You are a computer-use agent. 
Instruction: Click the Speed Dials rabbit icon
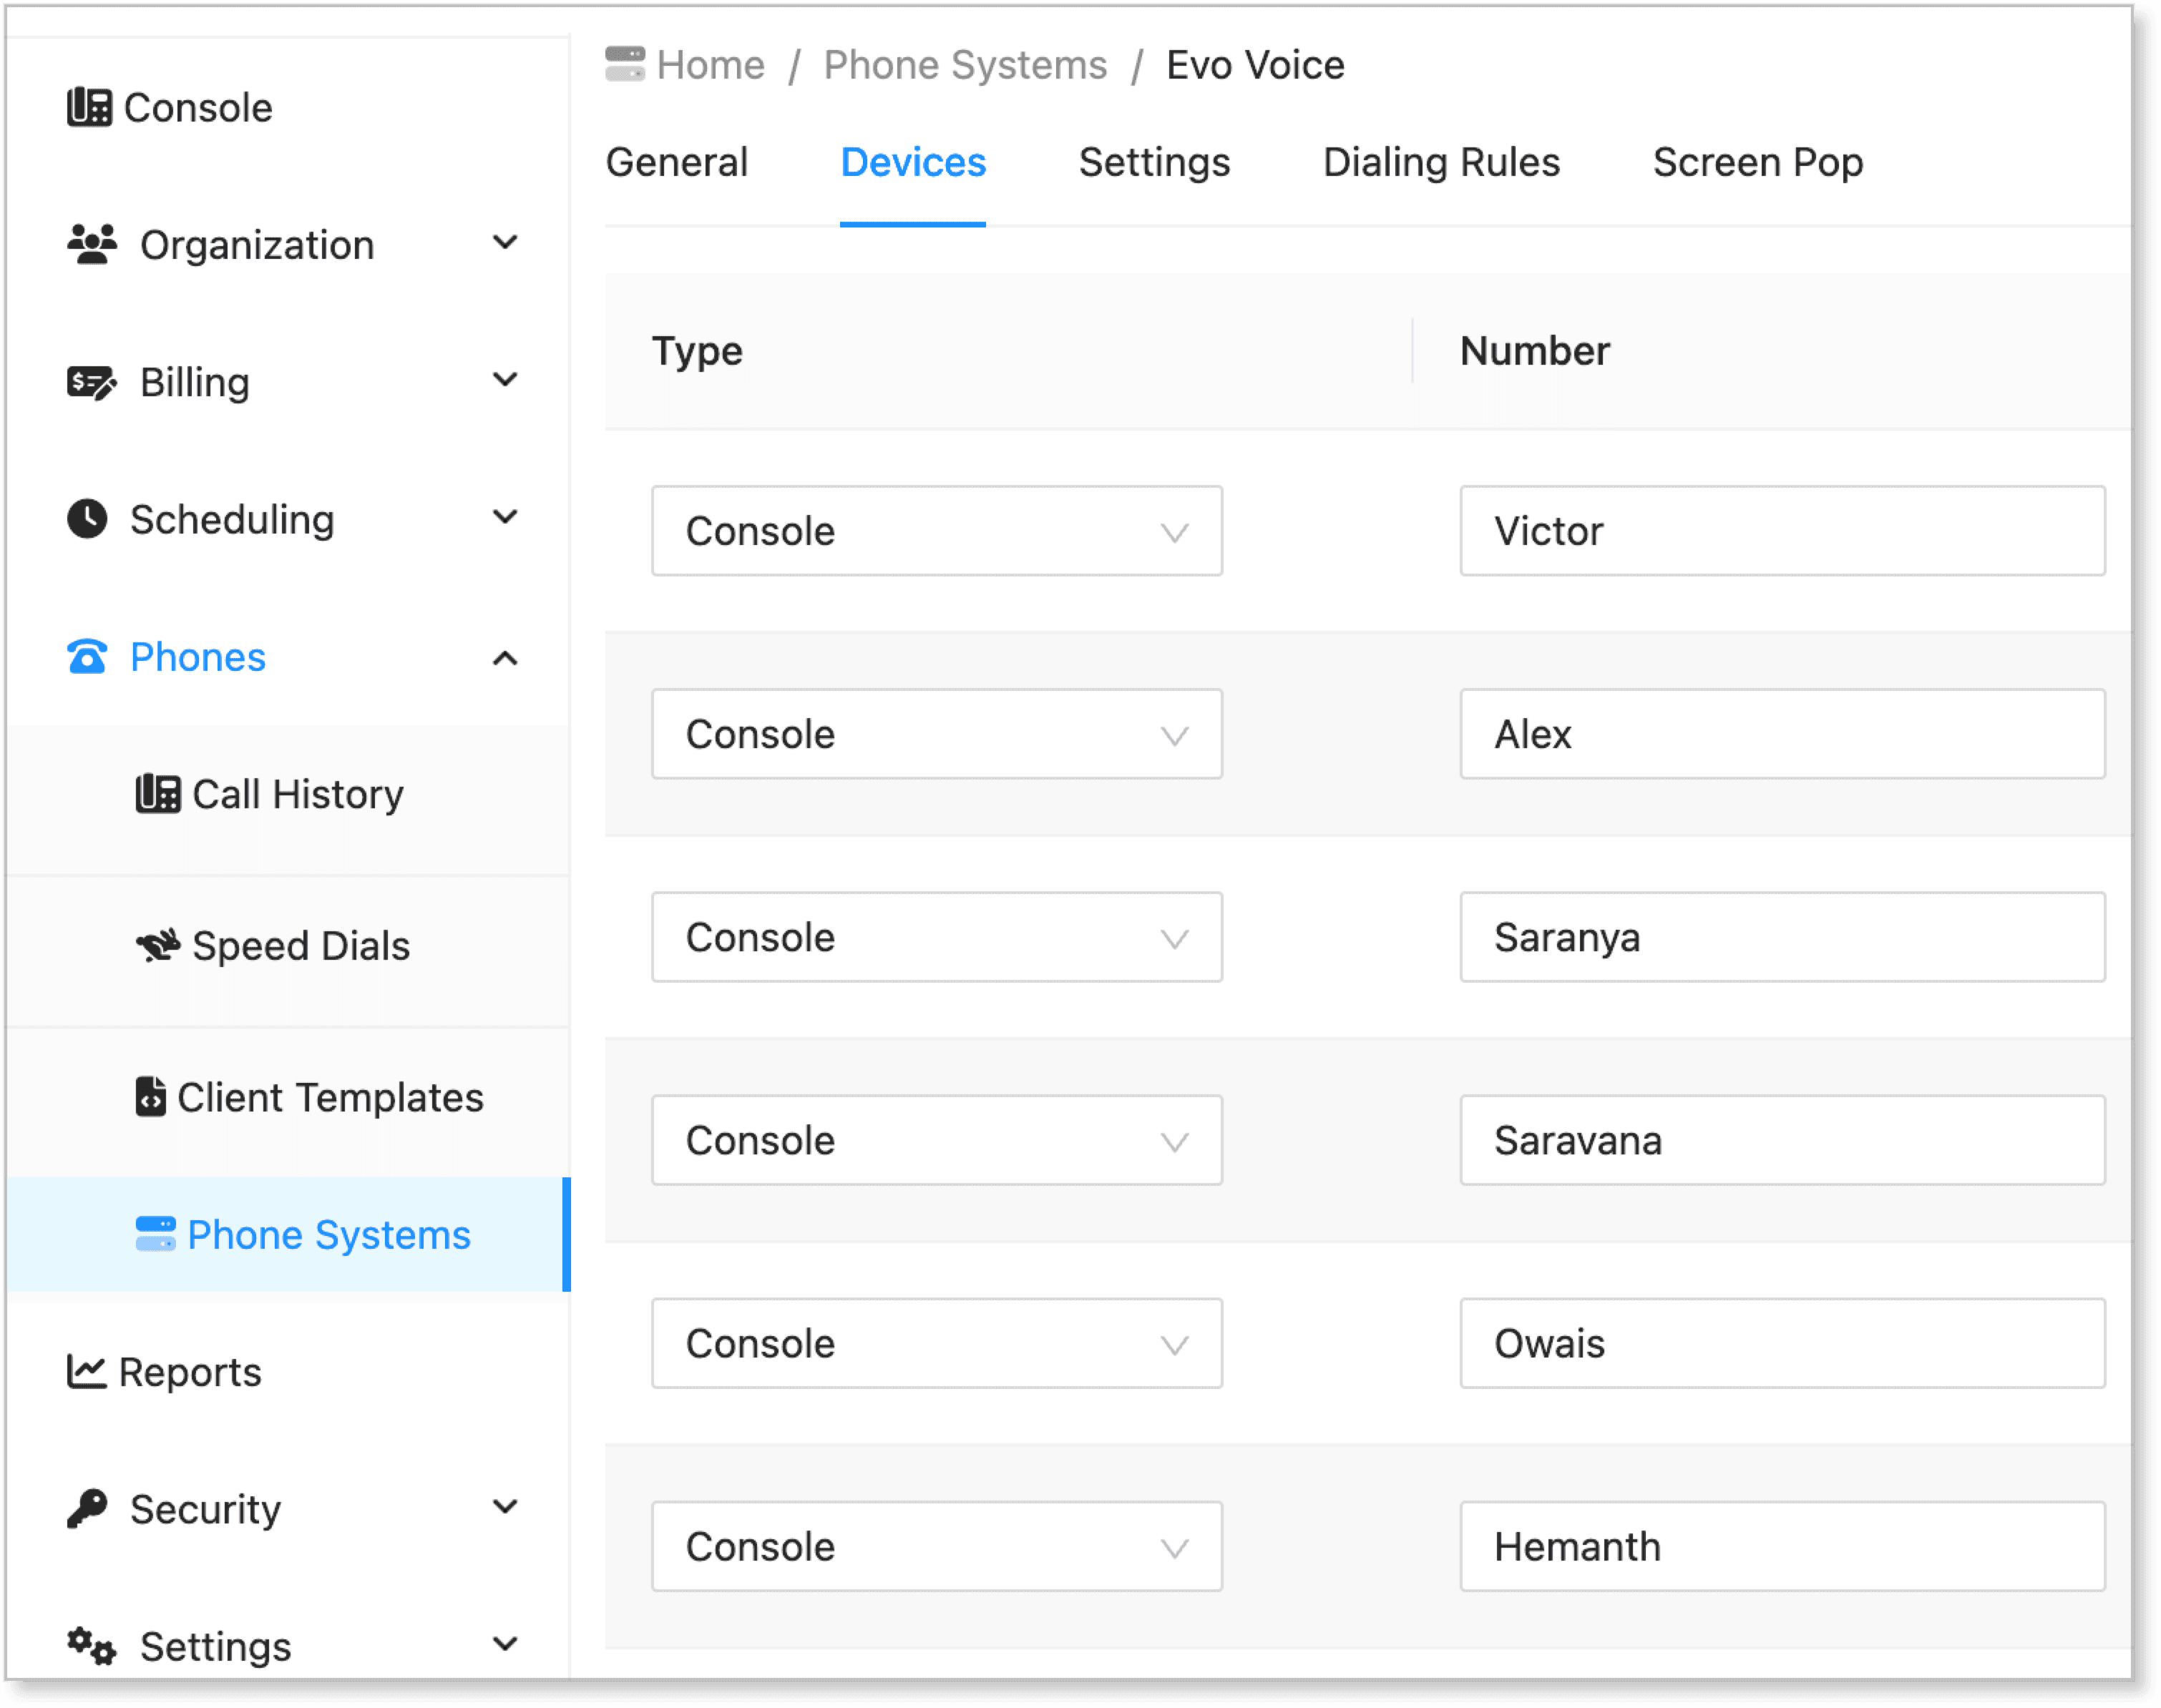click(x=158, y=945)
